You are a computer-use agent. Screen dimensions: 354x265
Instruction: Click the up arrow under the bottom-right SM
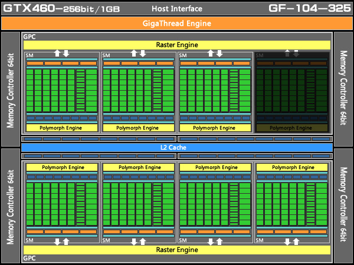[x=296, y=241]
